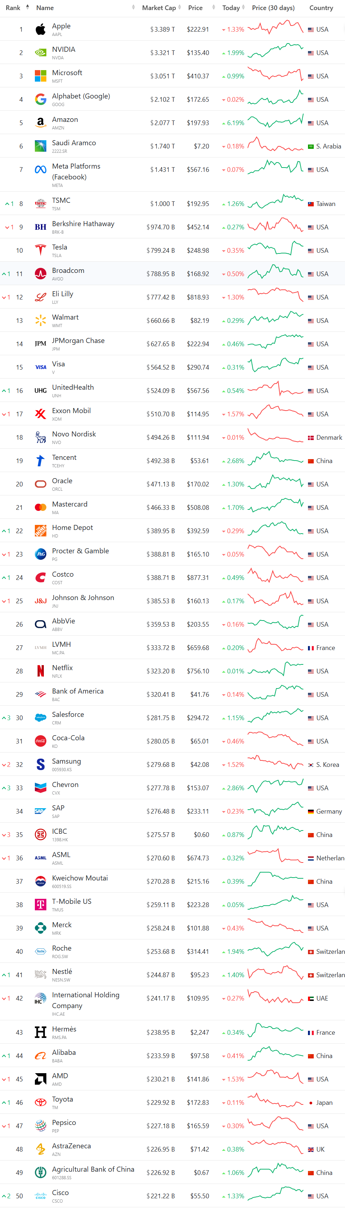Screen dimensions: 345x1208
Task: Click the Home Depot logo
Action: (41, 531)
